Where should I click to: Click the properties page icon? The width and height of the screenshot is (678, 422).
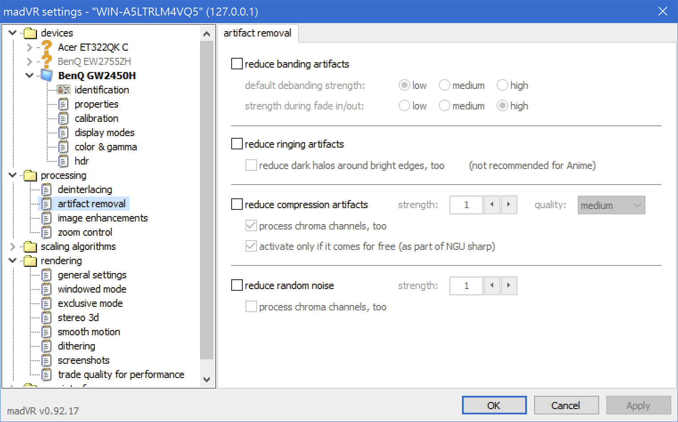point(64,104)
